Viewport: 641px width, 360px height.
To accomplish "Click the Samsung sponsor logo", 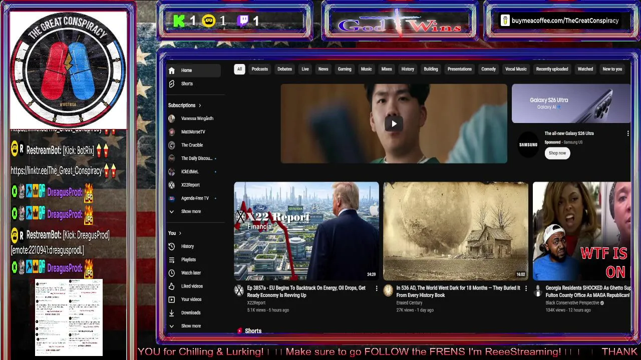I will (x=528, y=144).
